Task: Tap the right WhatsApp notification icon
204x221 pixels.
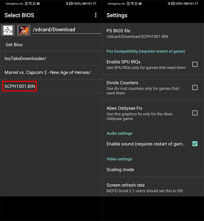Action: click(136, 4)
